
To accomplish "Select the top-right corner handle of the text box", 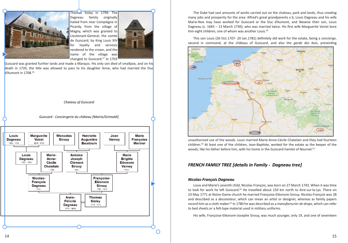I will click(x=153, y=11).
